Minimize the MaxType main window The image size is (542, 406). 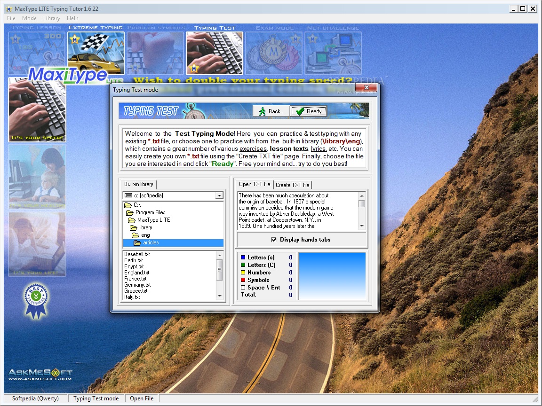pos(514,8)
